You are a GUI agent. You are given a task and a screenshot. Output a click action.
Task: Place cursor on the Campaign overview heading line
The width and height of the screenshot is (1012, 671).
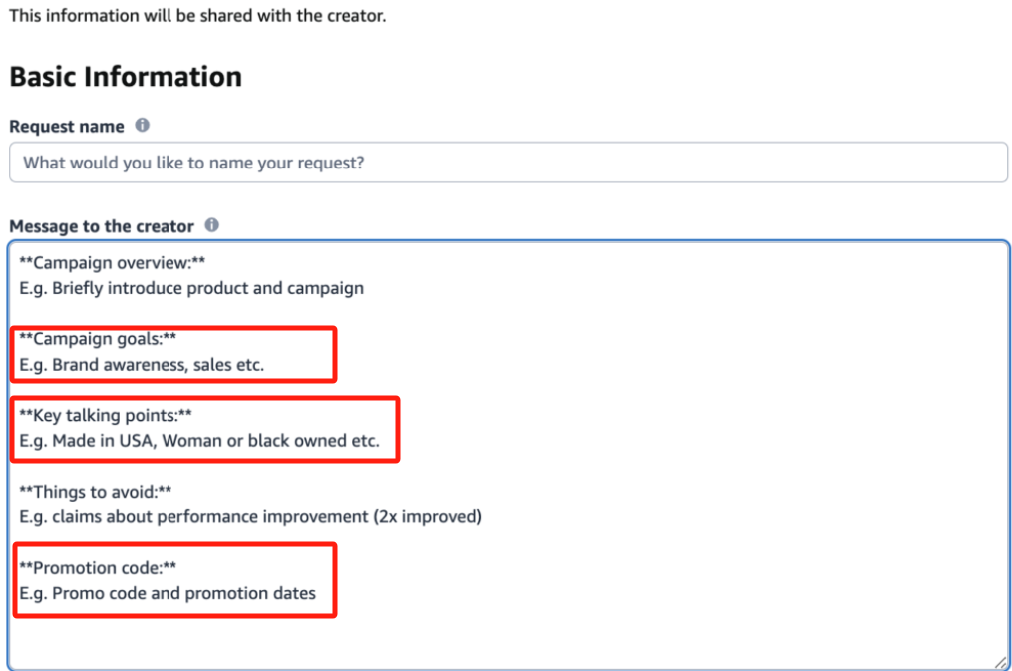(x=113, y=263)
